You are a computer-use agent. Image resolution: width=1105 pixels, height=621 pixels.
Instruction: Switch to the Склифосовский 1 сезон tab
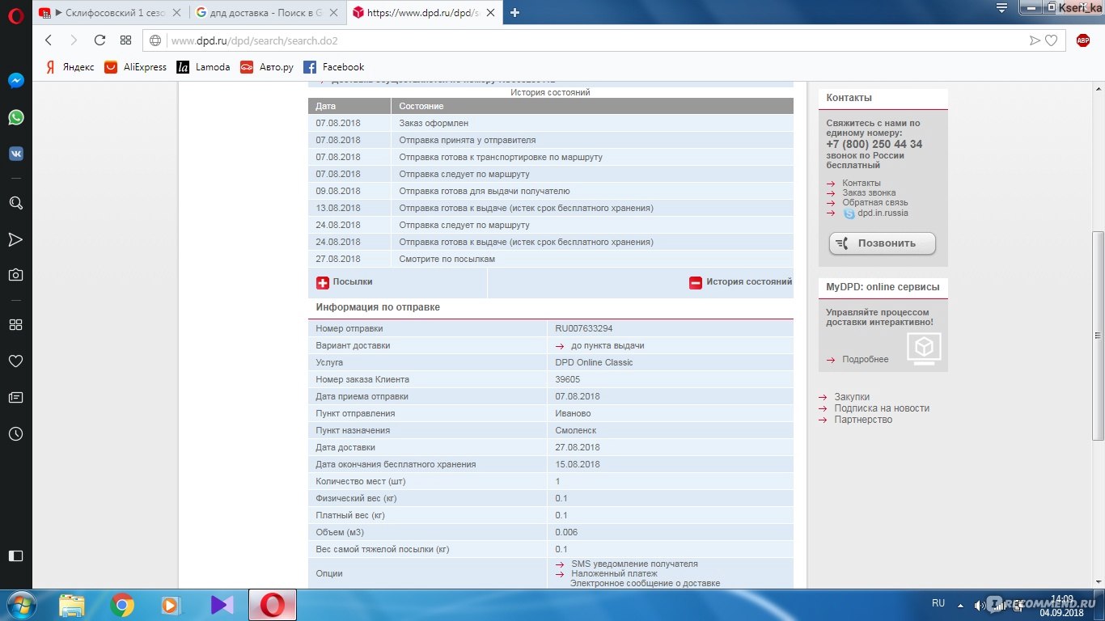coord(108,12)
